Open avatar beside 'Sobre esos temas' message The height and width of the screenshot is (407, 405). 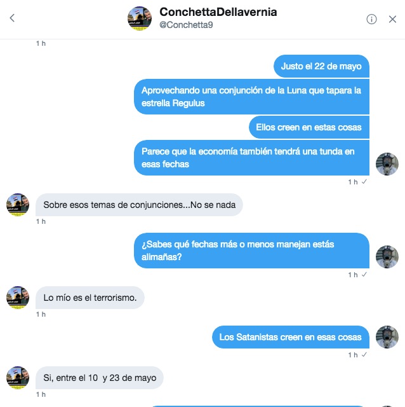click(18, 205)
